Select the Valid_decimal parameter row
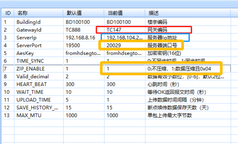This screenshot has width=238, height=144. (32, 76)
